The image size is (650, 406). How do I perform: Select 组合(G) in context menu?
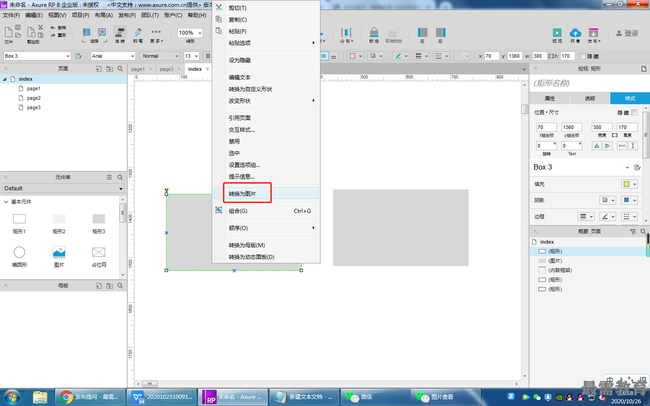point(266,211)
